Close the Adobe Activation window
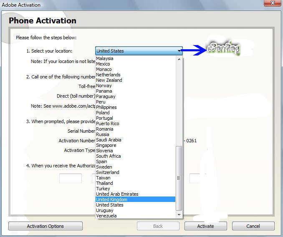This screenshot has height=237, width=283. pyautogui.click(x=273, y=3)
